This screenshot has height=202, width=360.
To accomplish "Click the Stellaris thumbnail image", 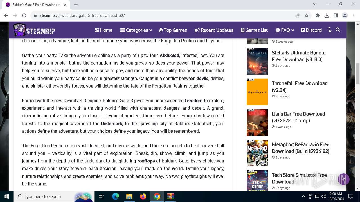I will point(257,61).
